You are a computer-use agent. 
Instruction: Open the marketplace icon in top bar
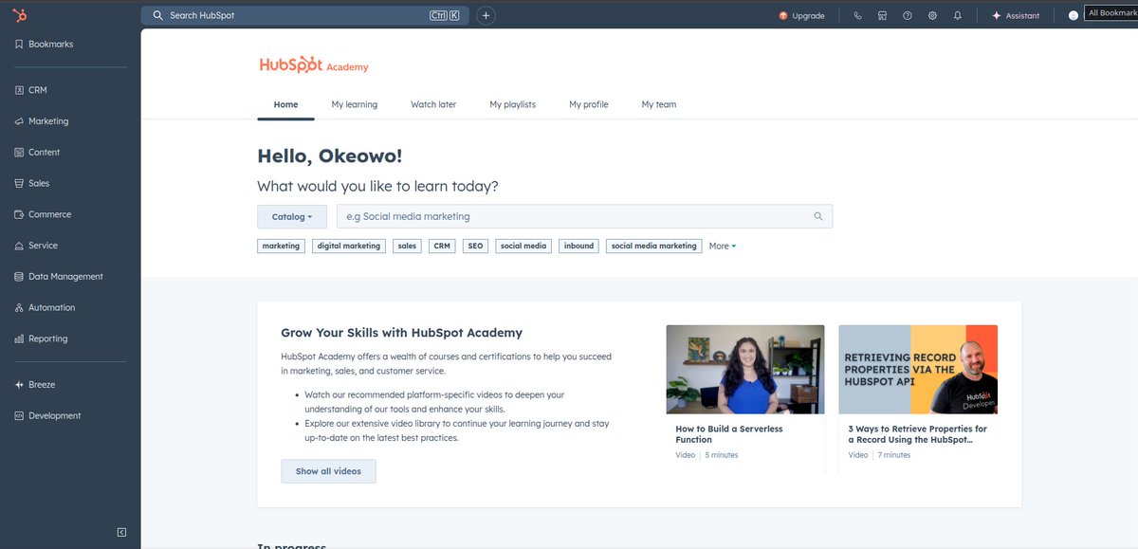click(x=883, y=15)
